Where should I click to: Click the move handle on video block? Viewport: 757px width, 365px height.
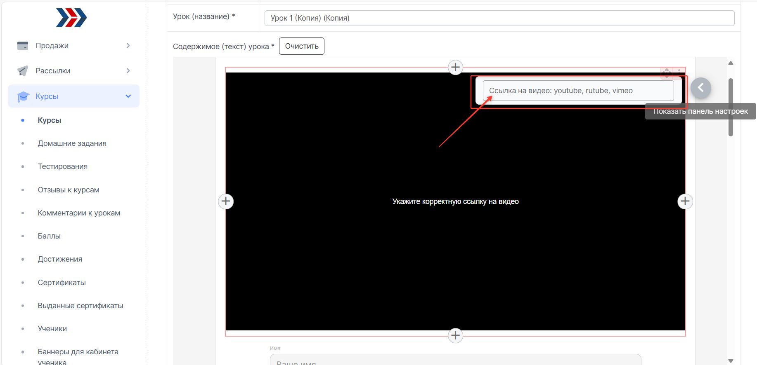pyautogui.click(x=667, y=73)
